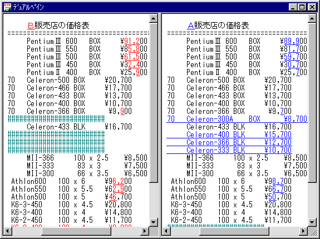Click the A販売店の価格表 heading
Screen dimensions: 320x239
pos(218,26)
